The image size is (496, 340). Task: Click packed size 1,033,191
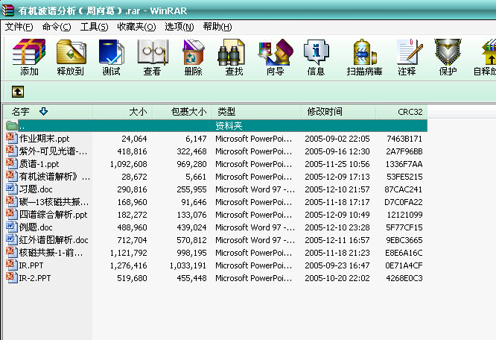[188, 265]
